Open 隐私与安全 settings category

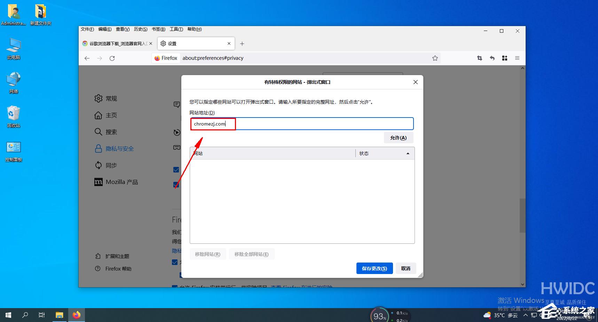[114, 148]
